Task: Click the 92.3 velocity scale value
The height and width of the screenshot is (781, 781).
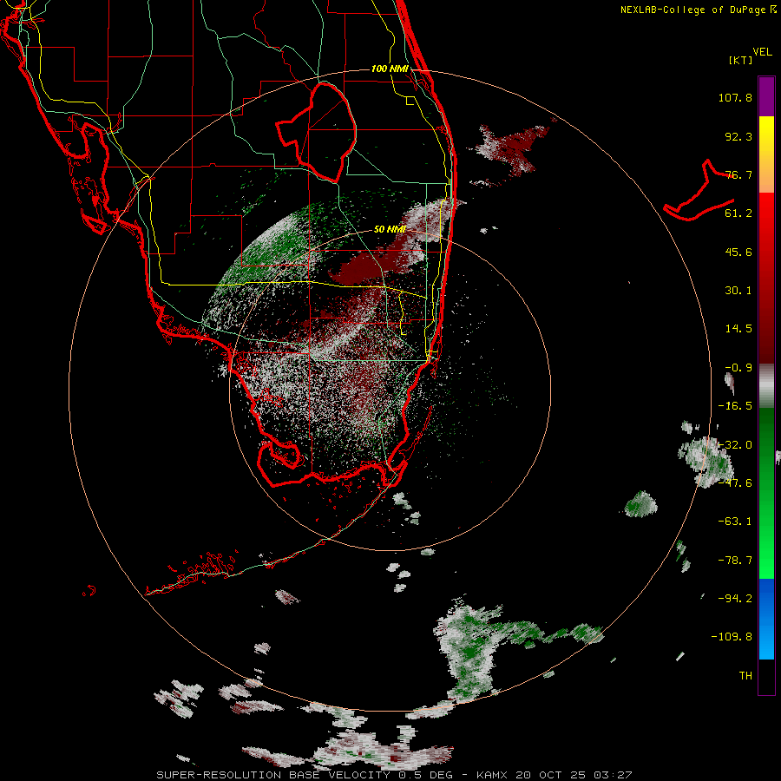Action: 738,136
